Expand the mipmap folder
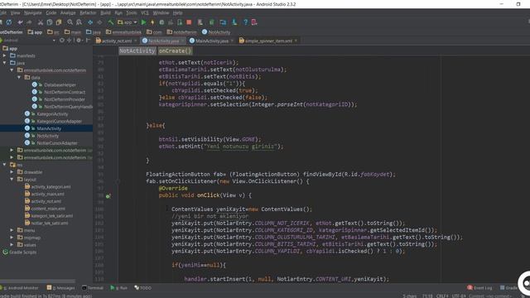The height and width of the screenshot is (298, 530). [12, 238]
